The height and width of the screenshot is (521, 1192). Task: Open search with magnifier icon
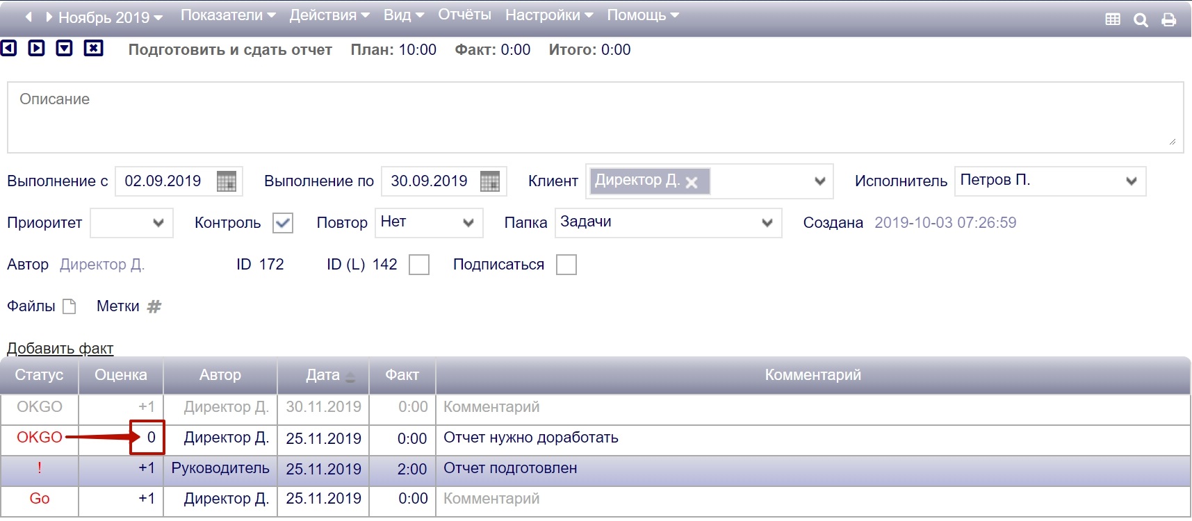tap(1141, 20)
